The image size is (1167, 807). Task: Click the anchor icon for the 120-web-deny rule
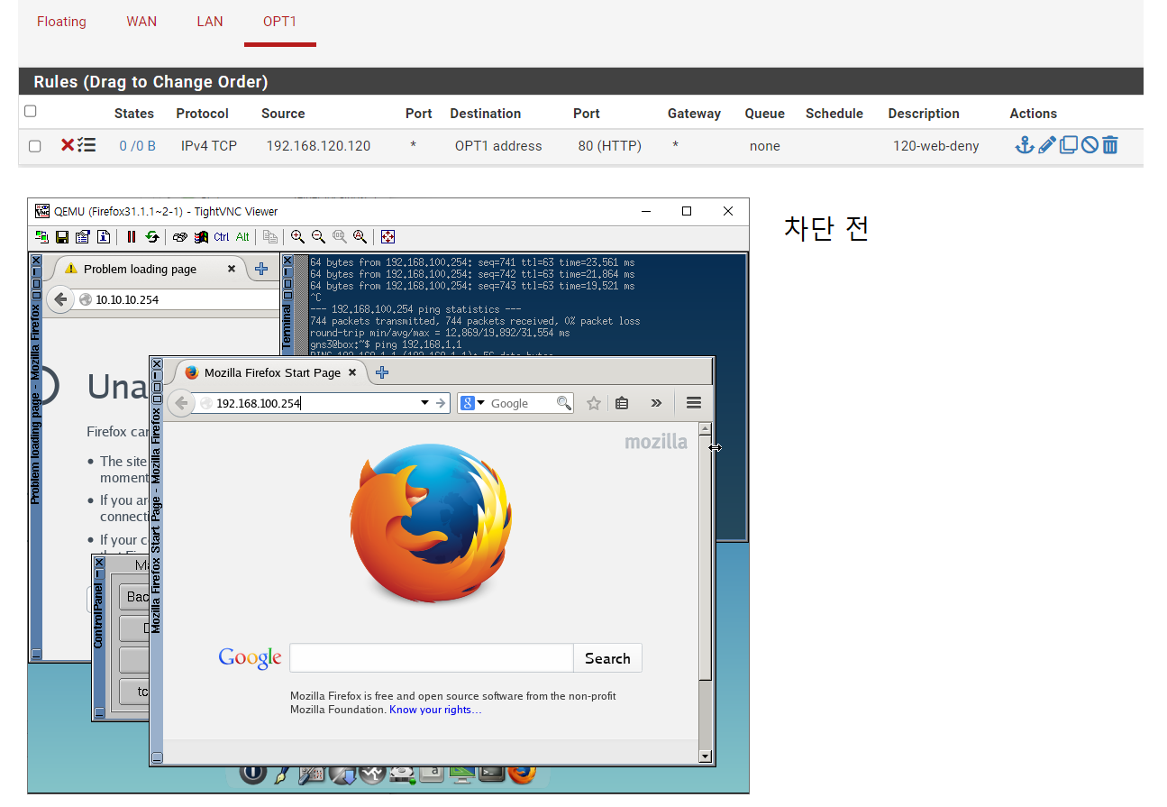tap(1025, 145)
